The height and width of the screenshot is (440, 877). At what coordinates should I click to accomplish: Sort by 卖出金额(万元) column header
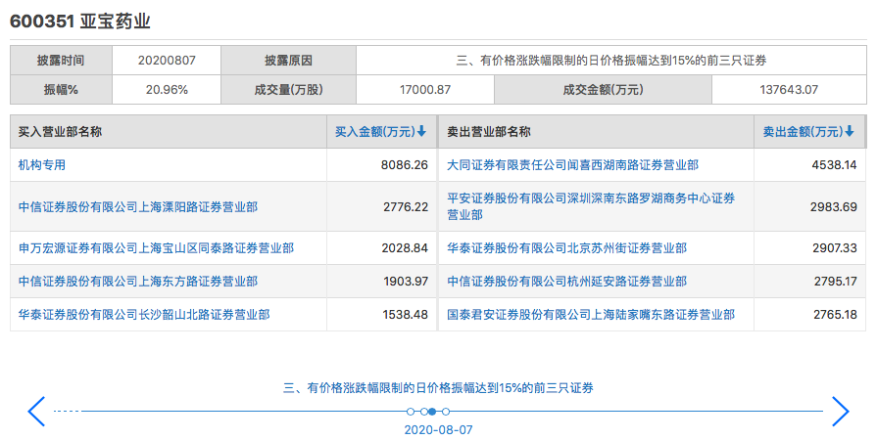click(x=808, y=132)
